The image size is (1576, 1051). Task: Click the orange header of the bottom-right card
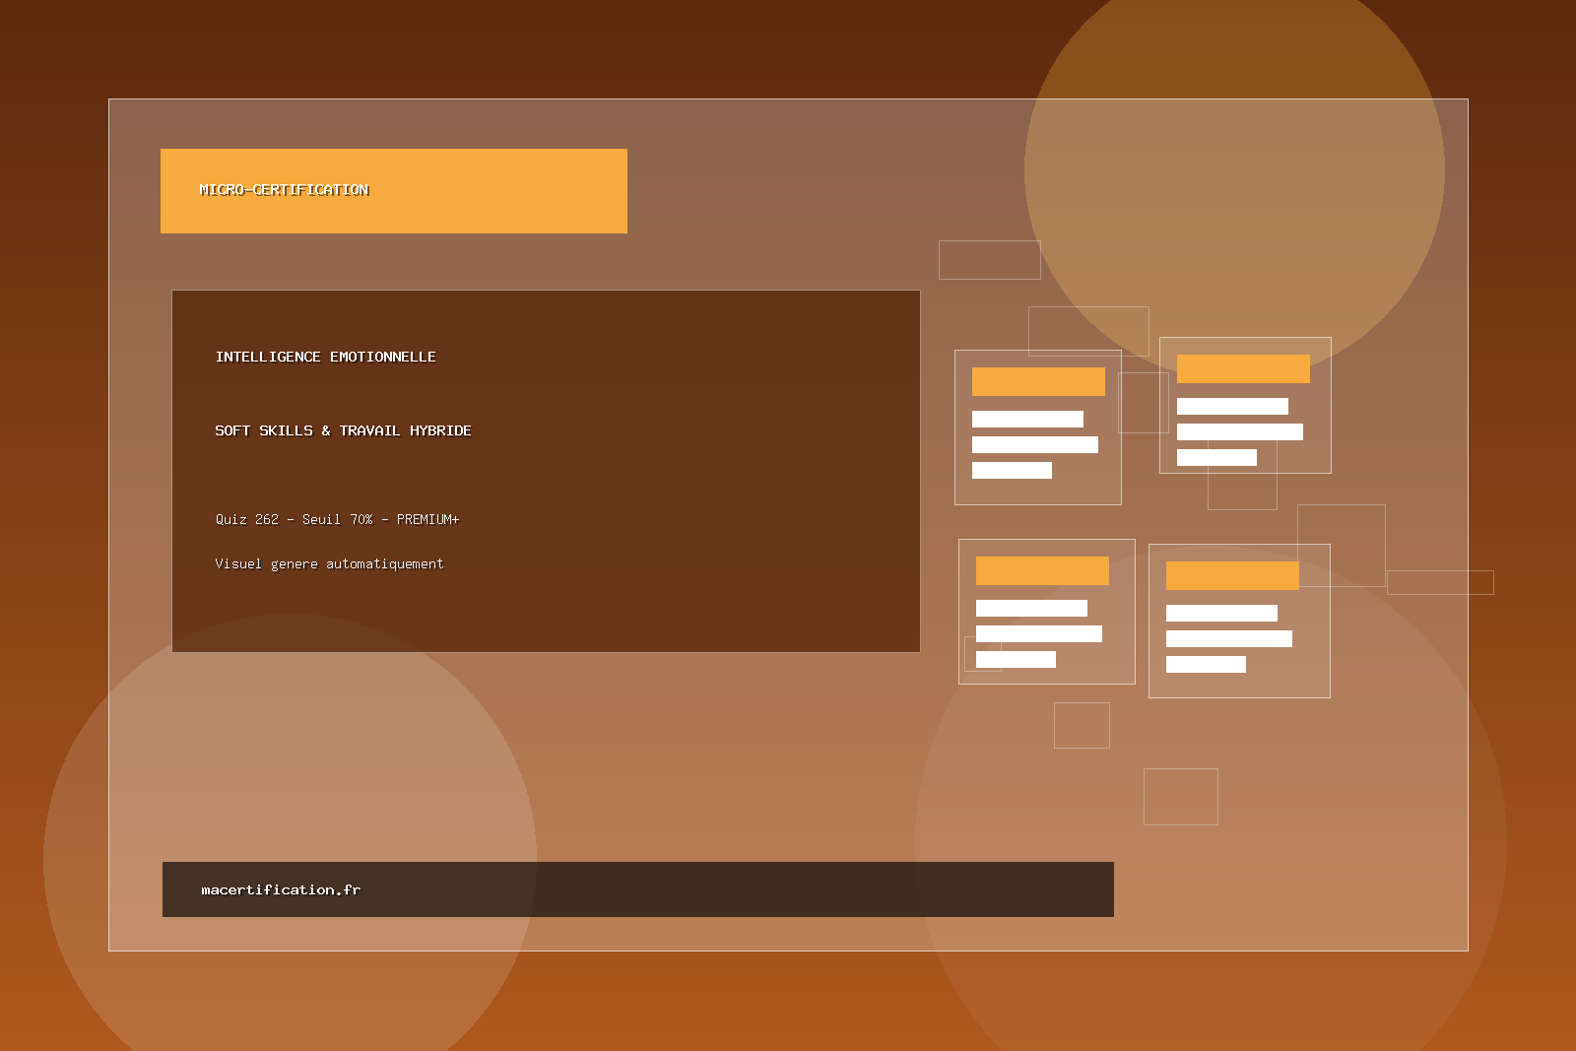[1232, 575]
